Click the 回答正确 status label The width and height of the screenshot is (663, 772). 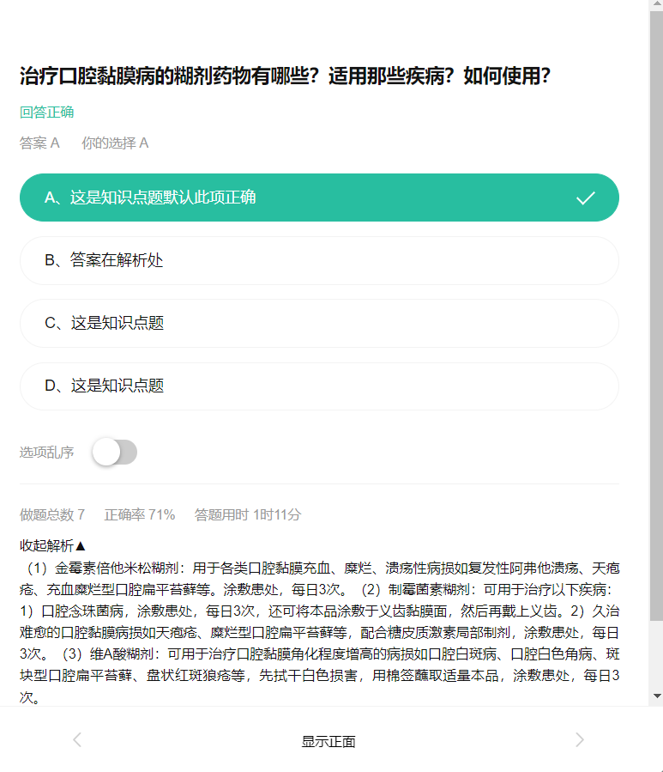point(46,112)
